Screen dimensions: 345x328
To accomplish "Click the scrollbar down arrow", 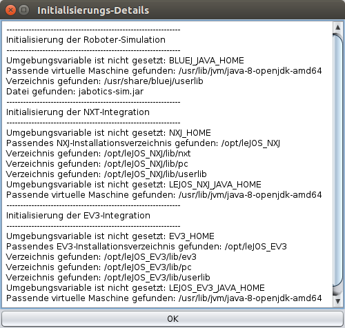I will [337, 301].
